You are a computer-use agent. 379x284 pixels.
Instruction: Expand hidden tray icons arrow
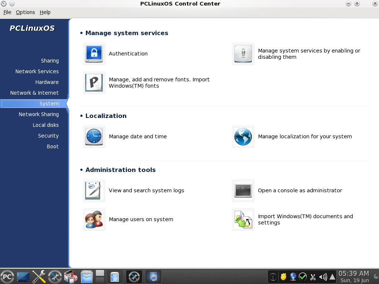(332, 277)
